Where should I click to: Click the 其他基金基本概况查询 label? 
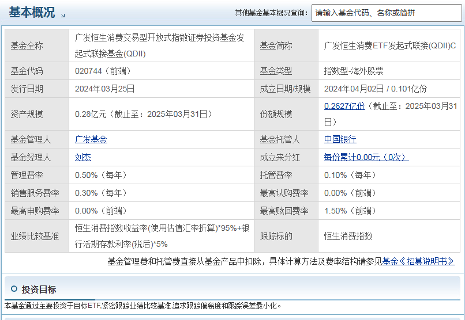click(271, 13)
